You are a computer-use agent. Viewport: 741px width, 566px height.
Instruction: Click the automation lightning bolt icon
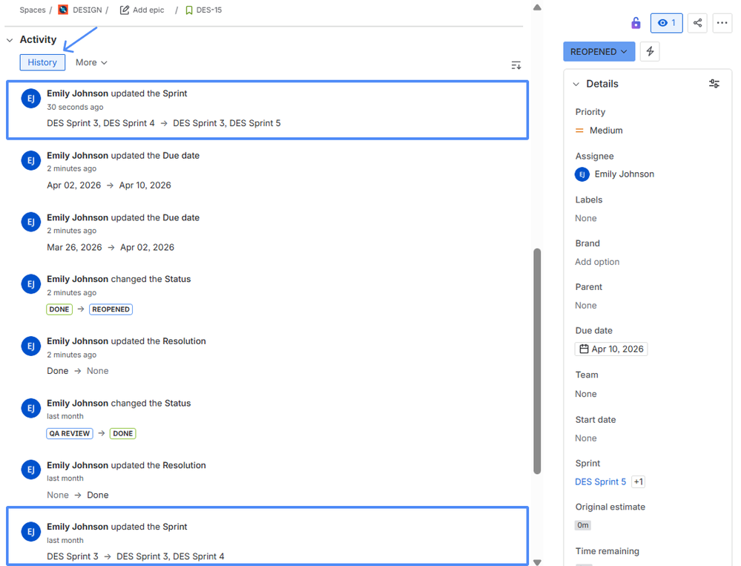[650, 51]
